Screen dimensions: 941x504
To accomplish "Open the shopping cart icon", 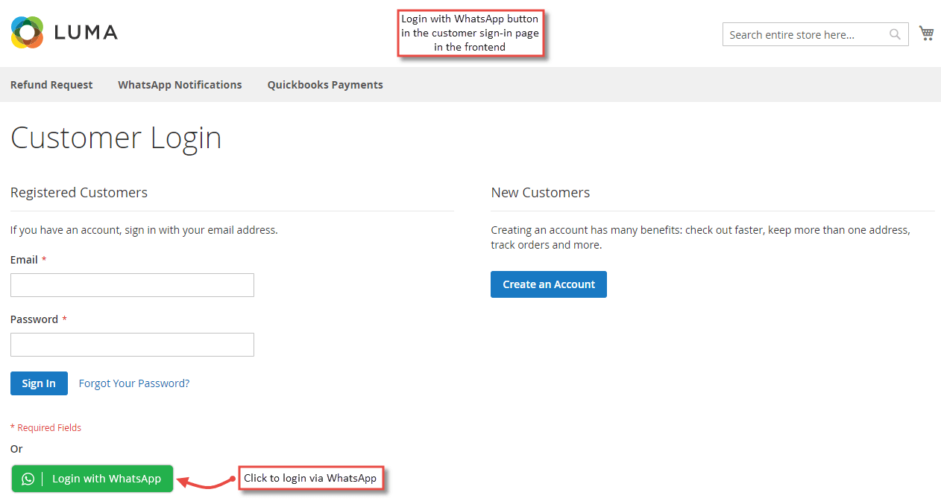I will click(x=926, y=34).
